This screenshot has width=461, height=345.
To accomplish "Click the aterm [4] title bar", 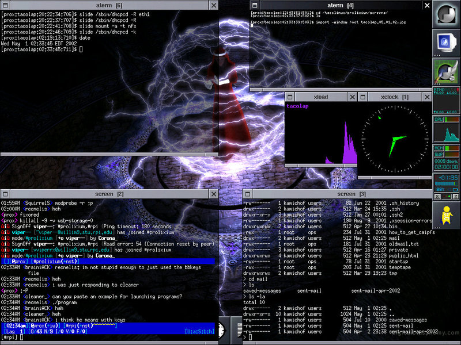I will pos(341,5).
